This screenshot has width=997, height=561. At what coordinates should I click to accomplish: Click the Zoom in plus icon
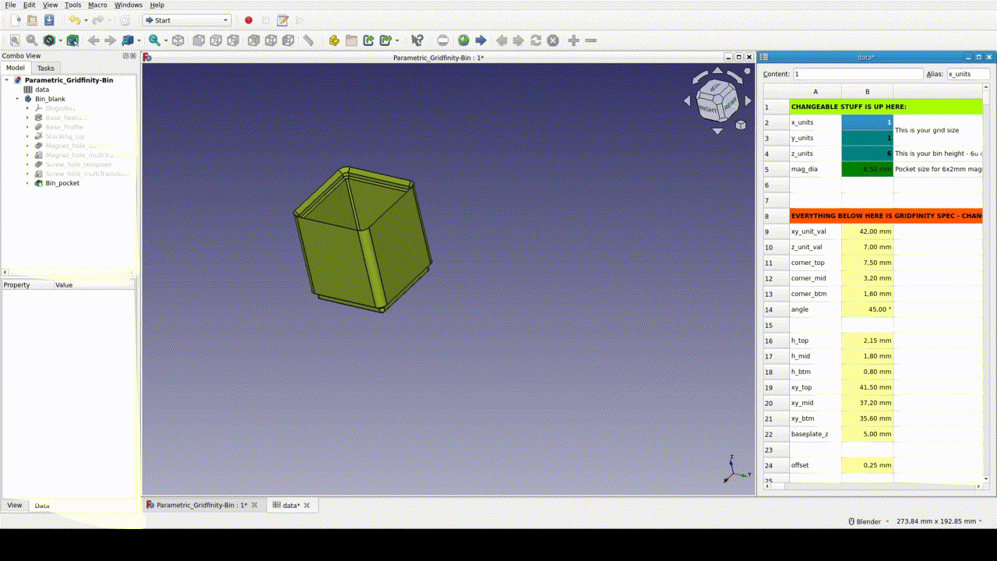click(x=573, y=41)
